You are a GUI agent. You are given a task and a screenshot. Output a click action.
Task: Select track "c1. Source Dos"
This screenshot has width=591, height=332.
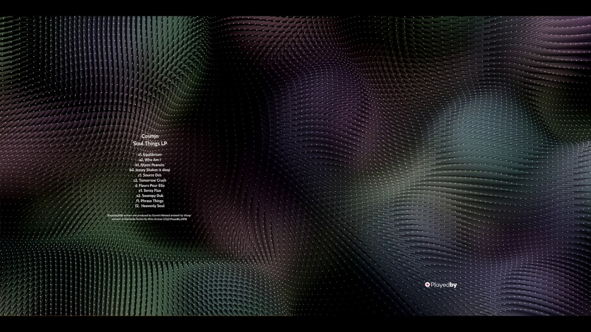pos(150,175)
